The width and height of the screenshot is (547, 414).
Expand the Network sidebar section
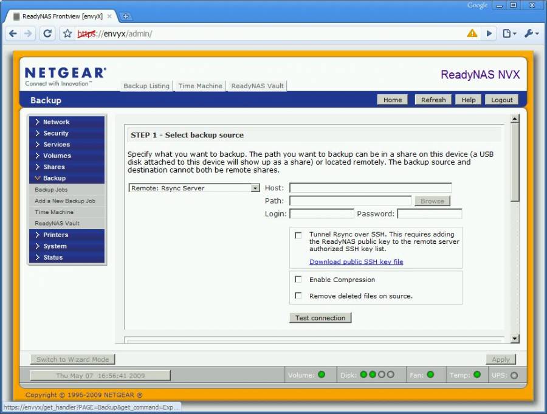[x=56, y=122]
